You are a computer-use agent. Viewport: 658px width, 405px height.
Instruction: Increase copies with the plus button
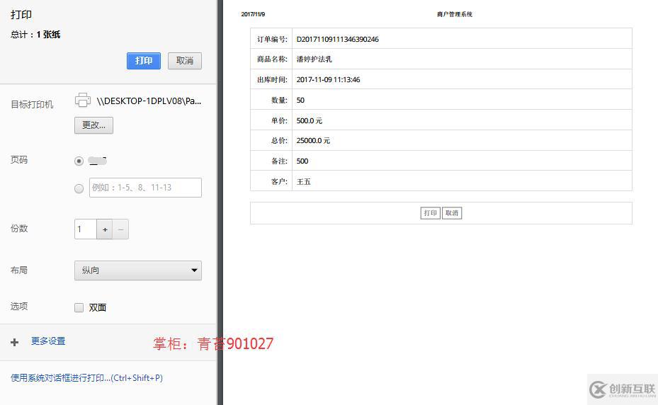(105, 229)
